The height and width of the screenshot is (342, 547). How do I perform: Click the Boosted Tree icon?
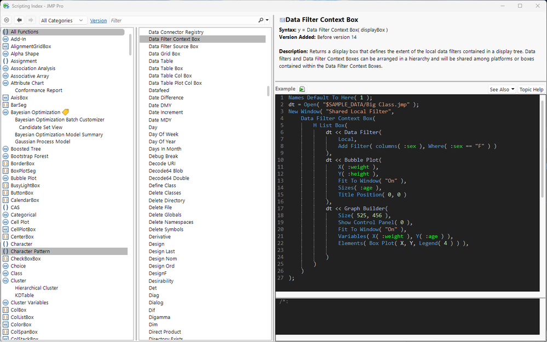click(5, 149)
